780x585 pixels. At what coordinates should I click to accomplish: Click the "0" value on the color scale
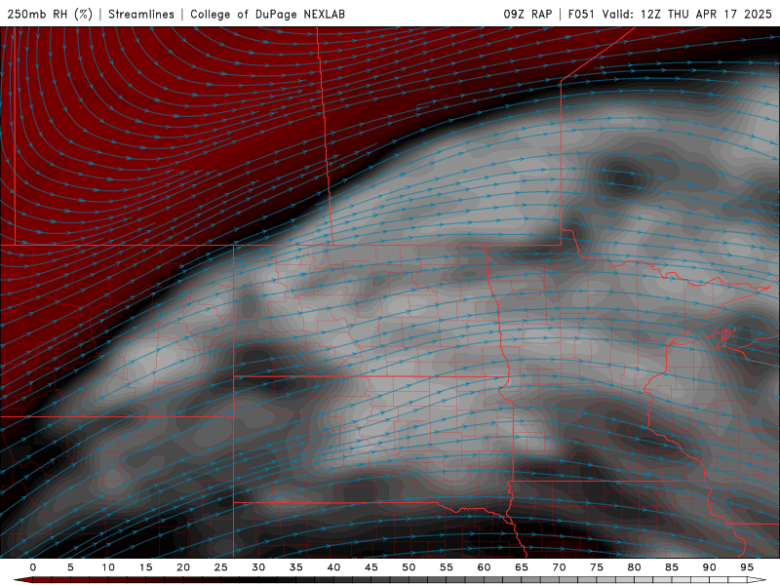click(33, 567)
